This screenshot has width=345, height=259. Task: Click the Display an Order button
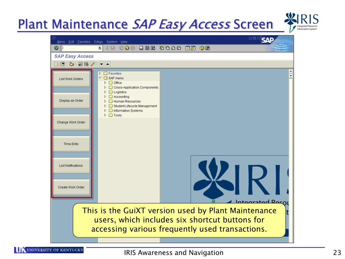(71, 100)
